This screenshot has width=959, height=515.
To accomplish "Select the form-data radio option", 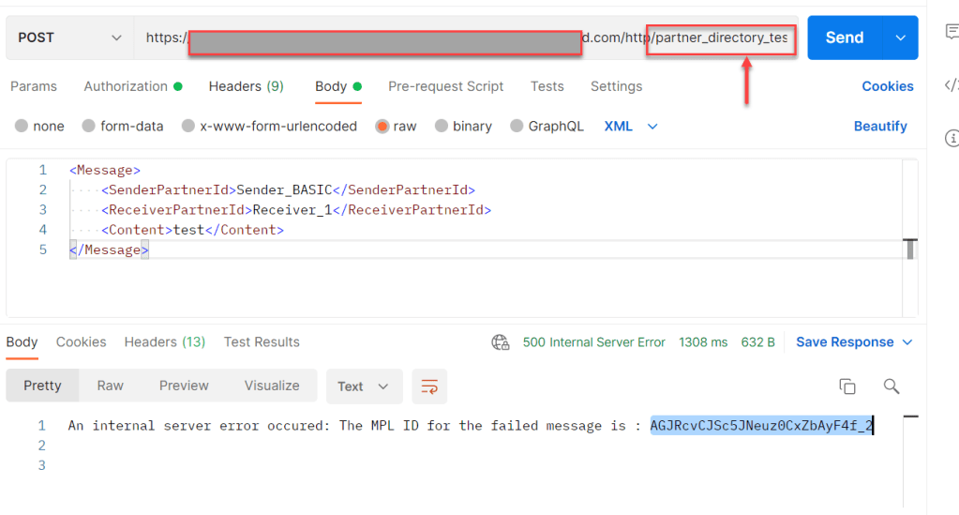I will [x=89, y=127].
